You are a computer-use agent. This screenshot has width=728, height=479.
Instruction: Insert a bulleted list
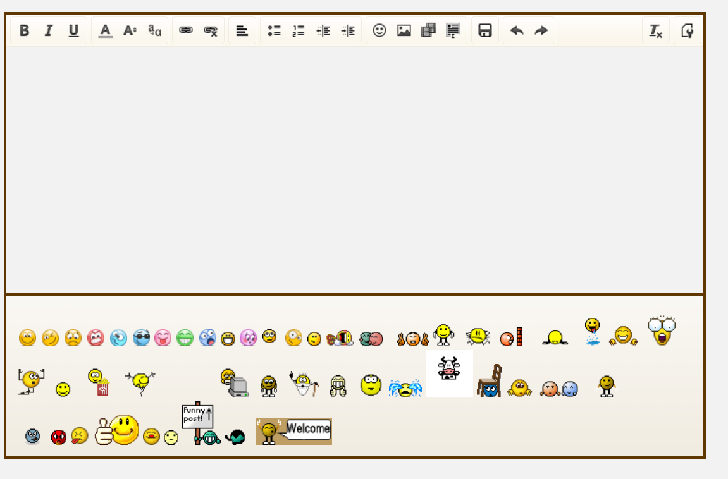point(274,30)
